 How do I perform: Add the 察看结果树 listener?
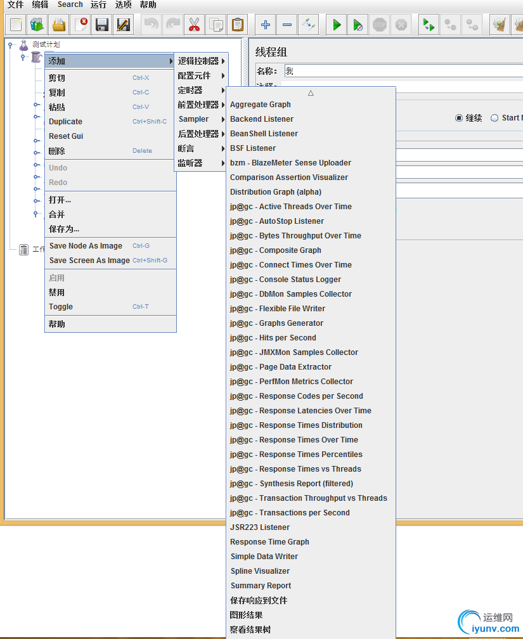point(311,629)
